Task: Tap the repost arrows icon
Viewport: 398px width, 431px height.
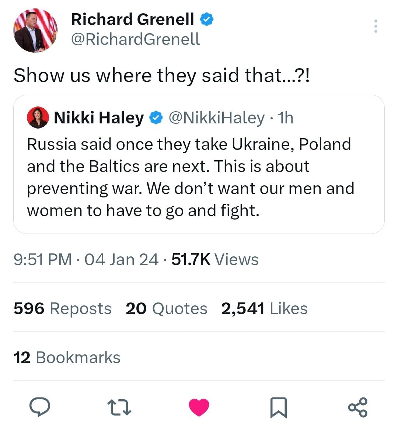Action: (119, 407)
